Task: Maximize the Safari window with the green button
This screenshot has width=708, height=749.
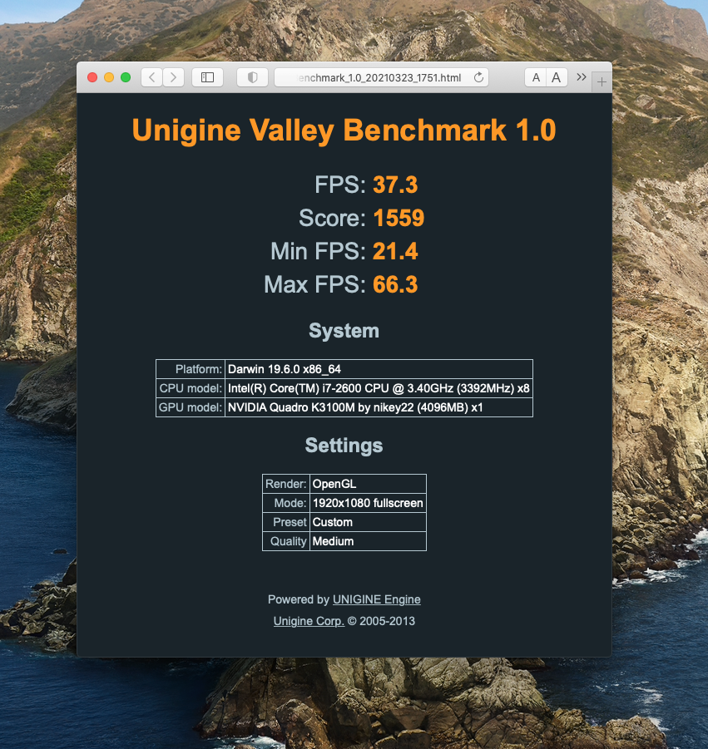Action: tap(126, 77)
